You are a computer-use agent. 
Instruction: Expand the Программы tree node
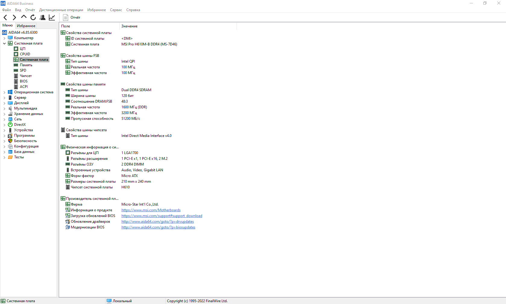tap(4, 135)
